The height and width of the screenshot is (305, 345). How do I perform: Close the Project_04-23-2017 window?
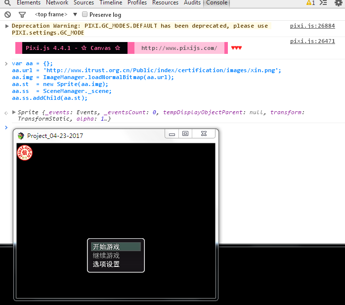click(204, 134)
